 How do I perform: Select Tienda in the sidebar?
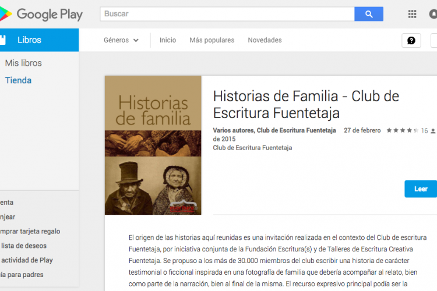(18, 80)
